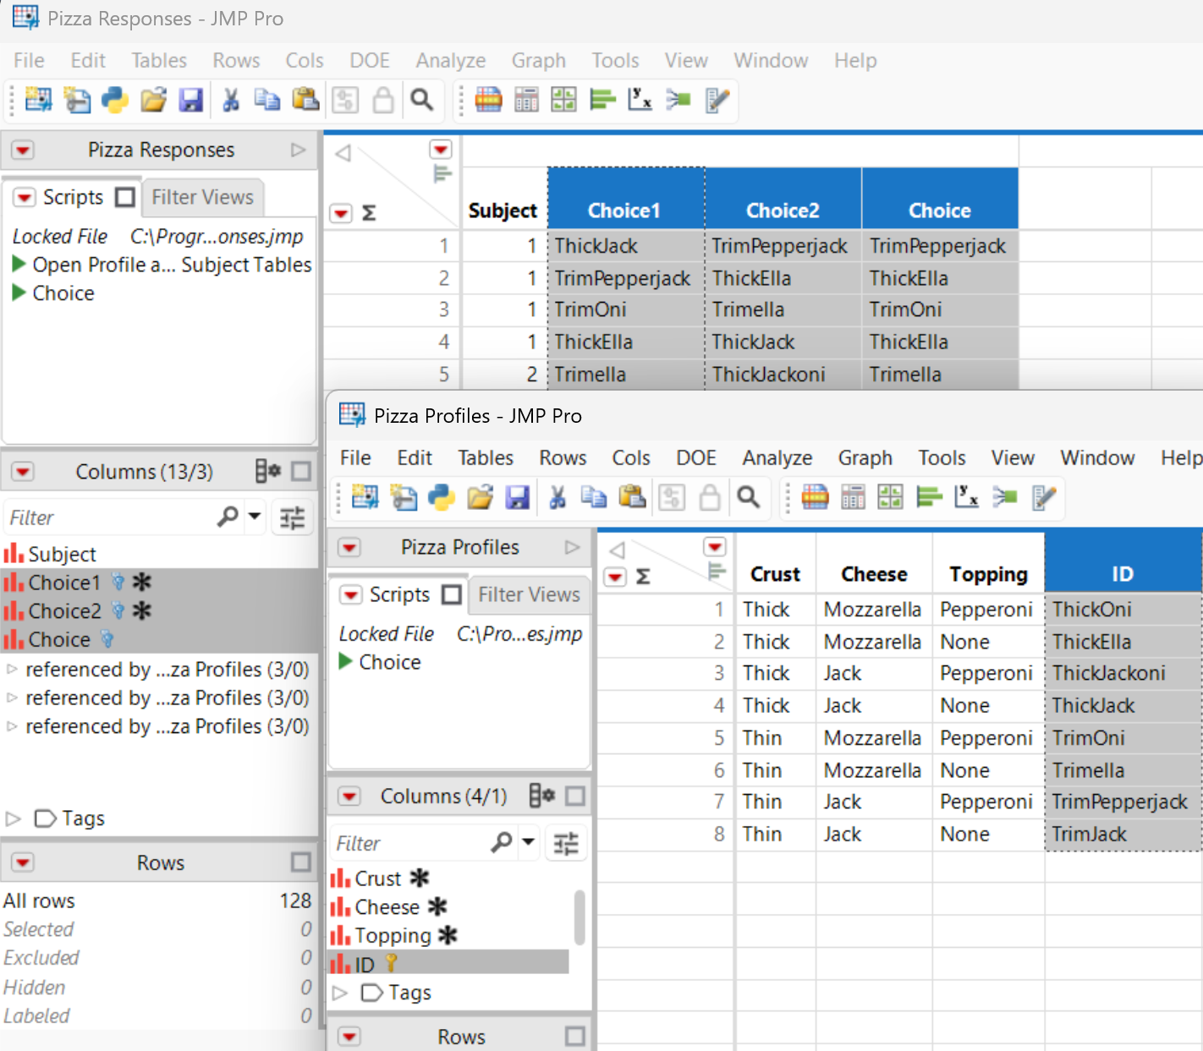Toggle the Scripts checkbox in Pizza Responses panel

(x=125, y=197)
